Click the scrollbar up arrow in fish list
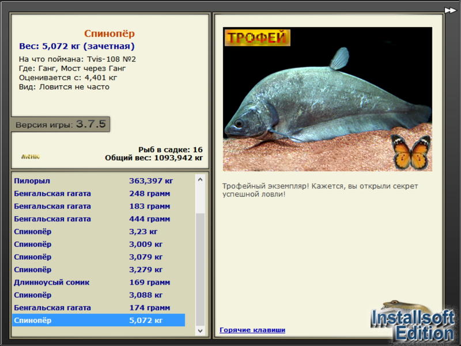Viewport: 461px width, 346px height. [x=200, y=179]
